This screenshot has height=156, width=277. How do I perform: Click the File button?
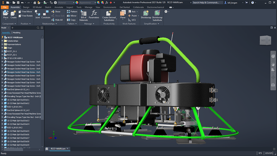[x=5, y=7]
